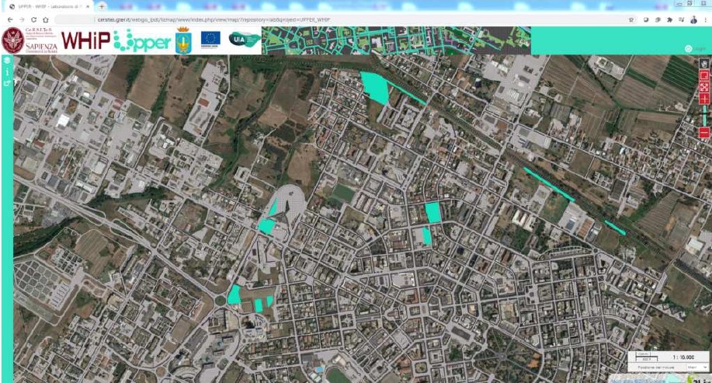Zoom in with the red plus button
Screen dimensions: 712x383
point(704,101)
